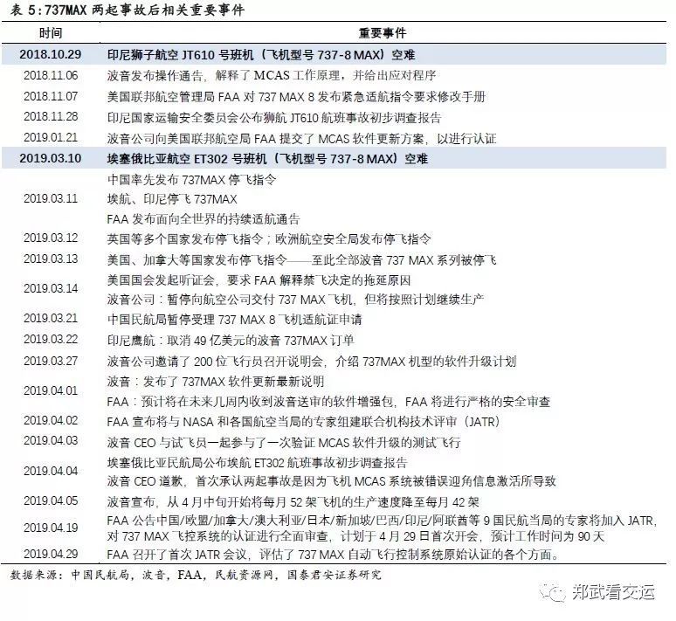Select the date 2019.04.05
This screenshot has height=621, width=676.
51,500
